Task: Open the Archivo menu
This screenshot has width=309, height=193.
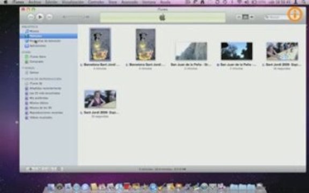Action: [x=35, y=2]
